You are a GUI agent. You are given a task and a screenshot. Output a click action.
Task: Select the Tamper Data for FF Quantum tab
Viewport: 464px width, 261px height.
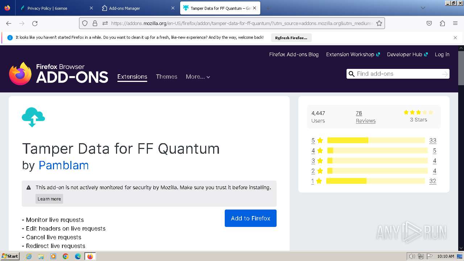point(220,8)
